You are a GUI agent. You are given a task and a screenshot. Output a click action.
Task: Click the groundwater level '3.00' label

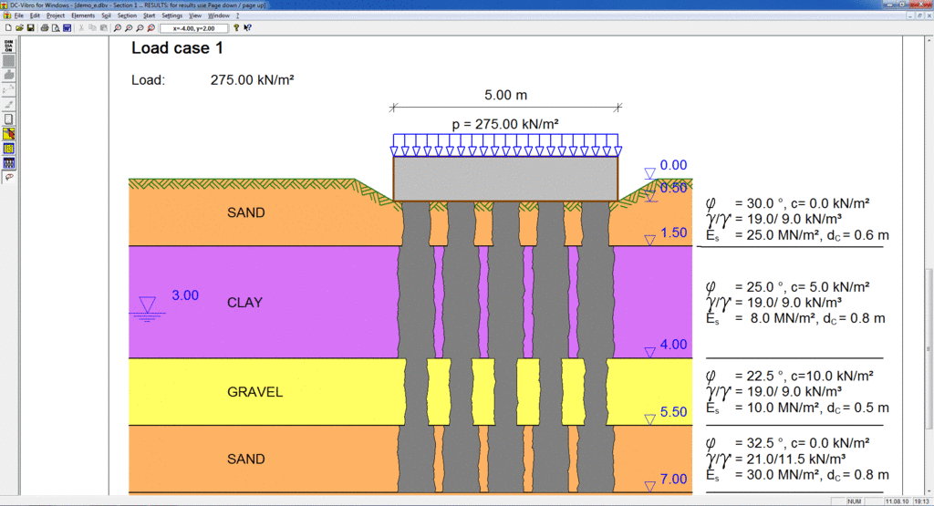pyautogui.click(x=185, y=295)
